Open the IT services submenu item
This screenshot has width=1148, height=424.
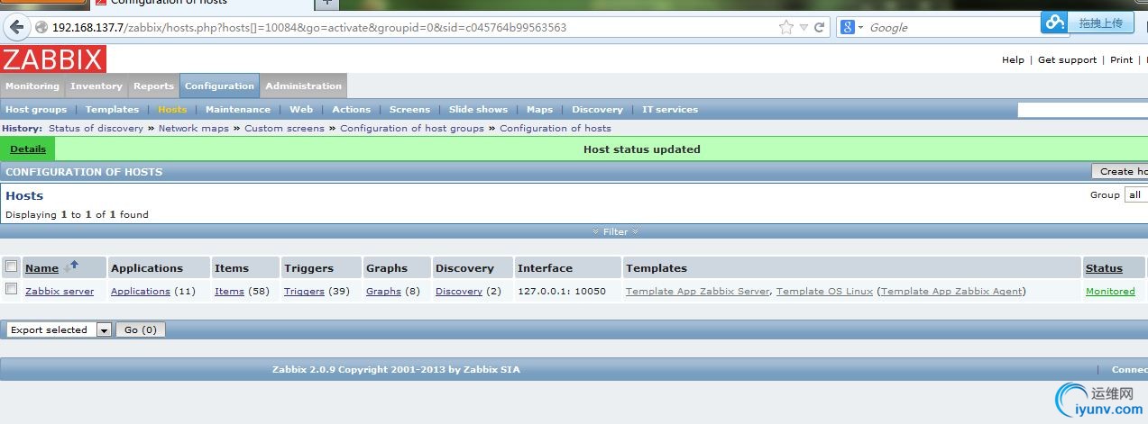pos(670,110)
